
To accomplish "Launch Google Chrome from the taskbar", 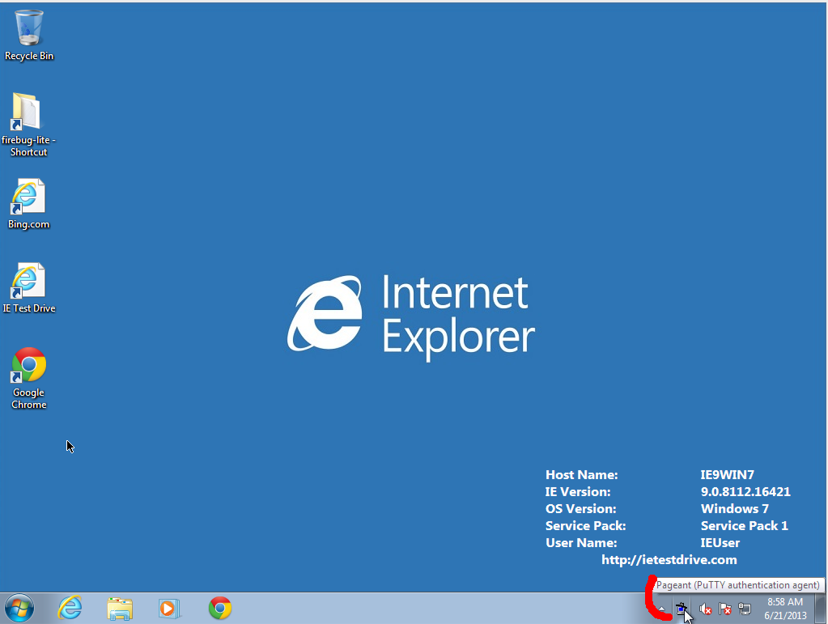I will [x=220, y=608].
